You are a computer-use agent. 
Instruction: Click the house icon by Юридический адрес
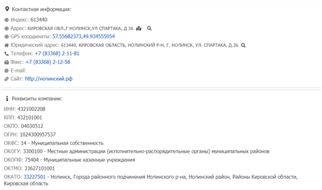[7, 45]
